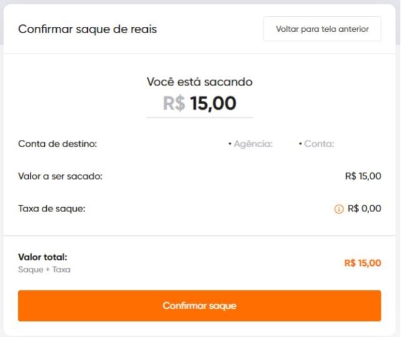Select the Conta label in destination account
The image size is (401, 337).
tap(319, 144)
